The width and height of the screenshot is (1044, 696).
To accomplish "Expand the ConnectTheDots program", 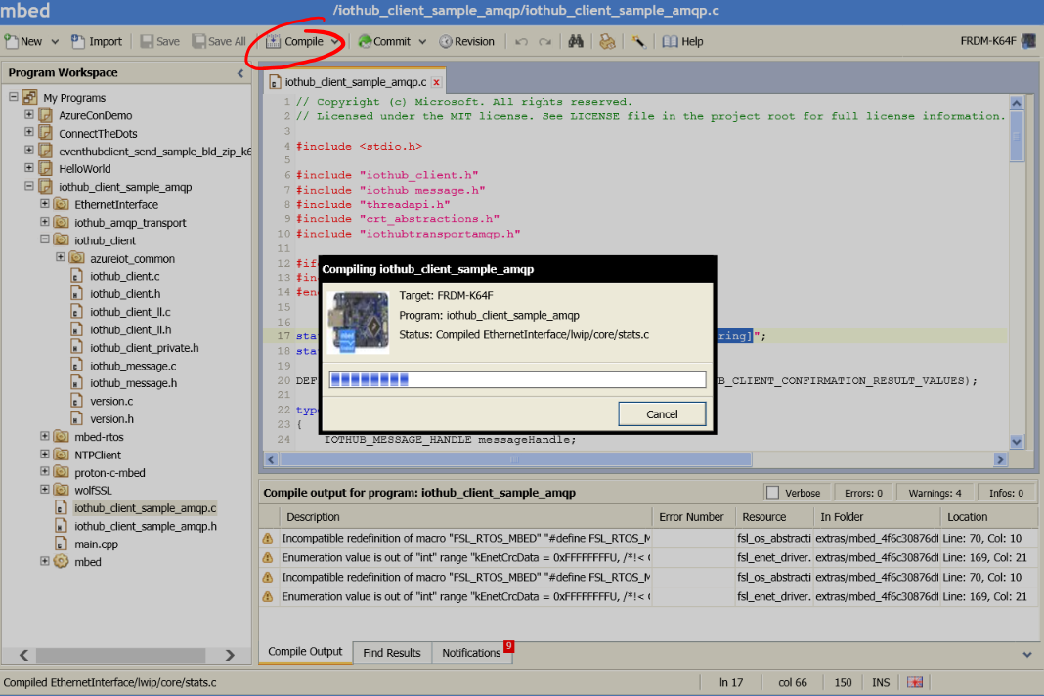I will tap(29, 133).
